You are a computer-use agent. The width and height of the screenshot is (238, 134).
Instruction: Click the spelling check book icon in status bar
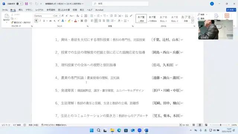[25, 125]
